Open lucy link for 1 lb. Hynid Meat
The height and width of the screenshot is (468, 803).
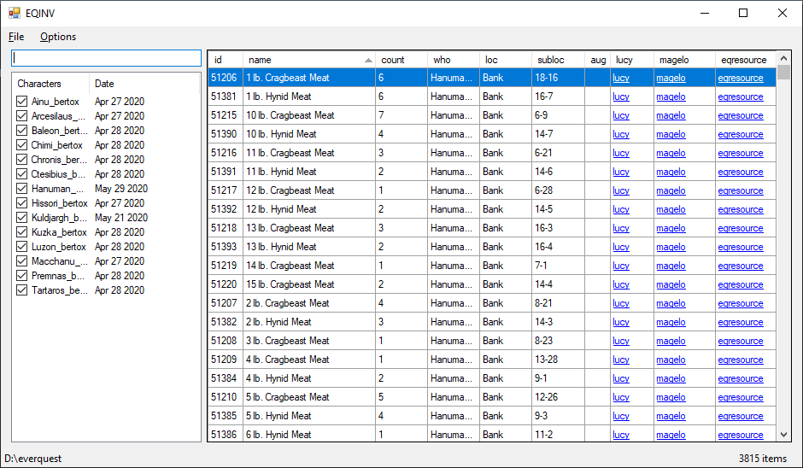point(621,97)
